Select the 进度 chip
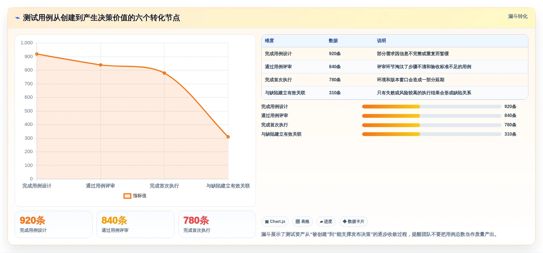Viewport: 543px width, 253px height. click(x=326, y=221)
